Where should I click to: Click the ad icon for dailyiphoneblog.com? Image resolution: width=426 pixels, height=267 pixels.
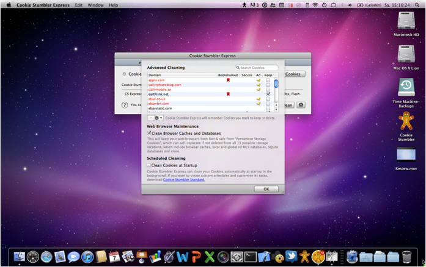(259, 85)
